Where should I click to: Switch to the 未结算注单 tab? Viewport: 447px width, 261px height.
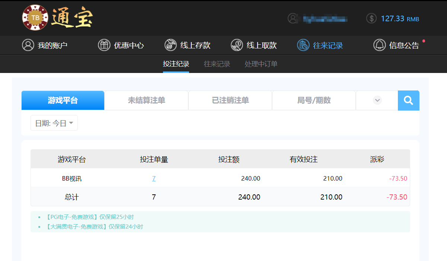(146, 100)
